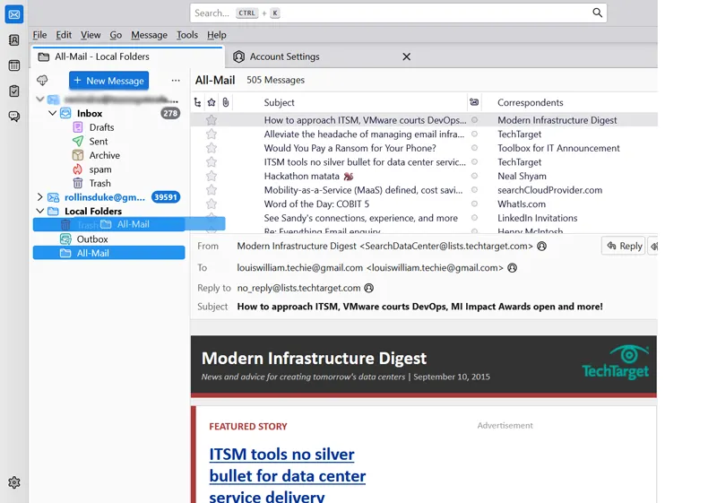The image size is (717, 503).
Task: Toggle star on 'Word of the Day: COBIT 5'
Action: click(x=212, y=204)
